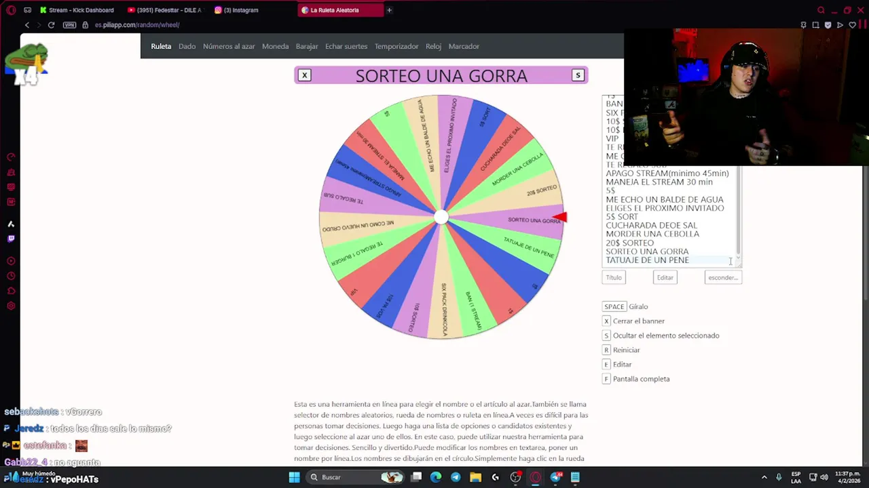Click the Editar button below the list
Image resolution: width=869 pixels, height=488 pixels.
(x=665, y=277)
